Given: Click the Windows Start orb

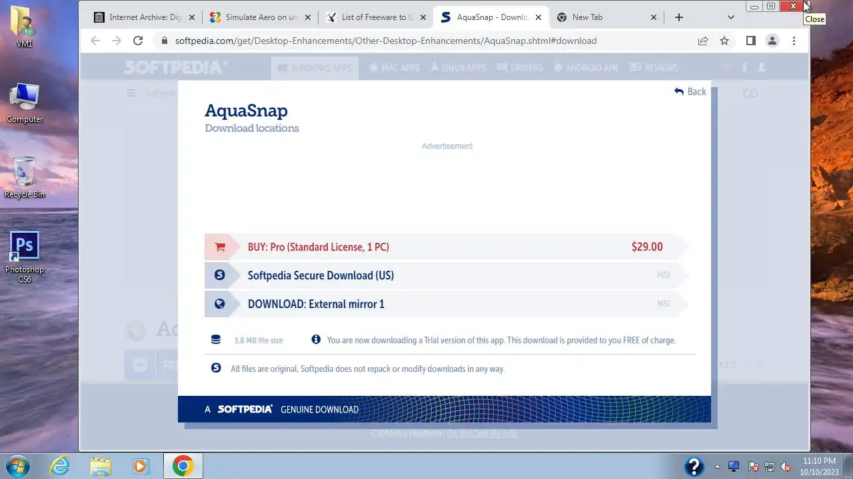Looking at the screenshot, I should [18, 466].
